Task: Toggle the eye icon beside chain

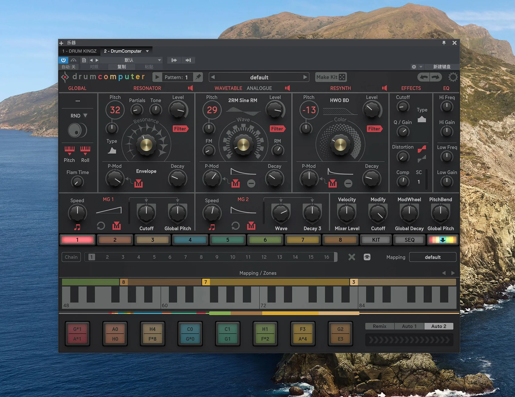Action: (x=367, y=257)
